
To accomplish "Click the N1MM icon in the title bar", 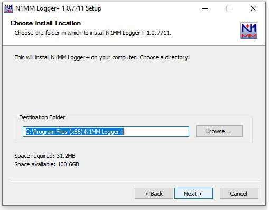I will (x=8, y=8).
